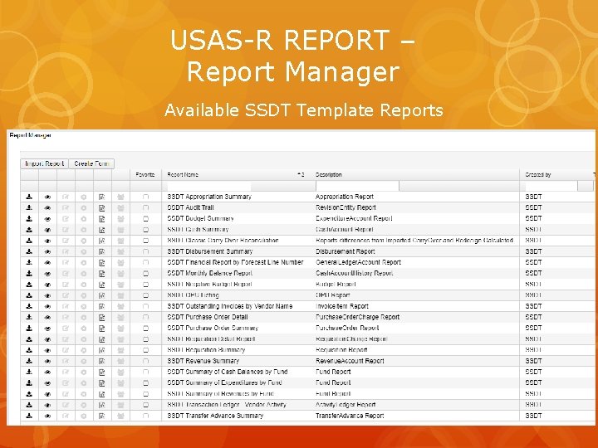Click document icon in SSDT OPU Listing row
This screenshot has width=598, height=448.
(x=102, y=295)
